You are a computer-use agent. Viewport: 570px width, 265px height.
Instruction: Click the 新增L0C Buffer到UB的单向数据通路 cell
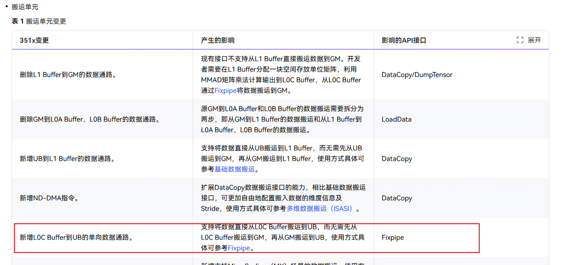(102, 237)
